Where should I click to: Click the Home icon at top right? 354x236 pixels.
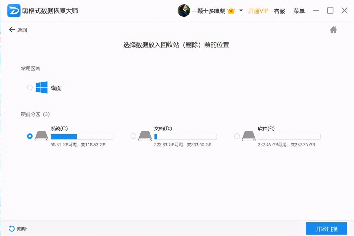(x=333, y=29)
